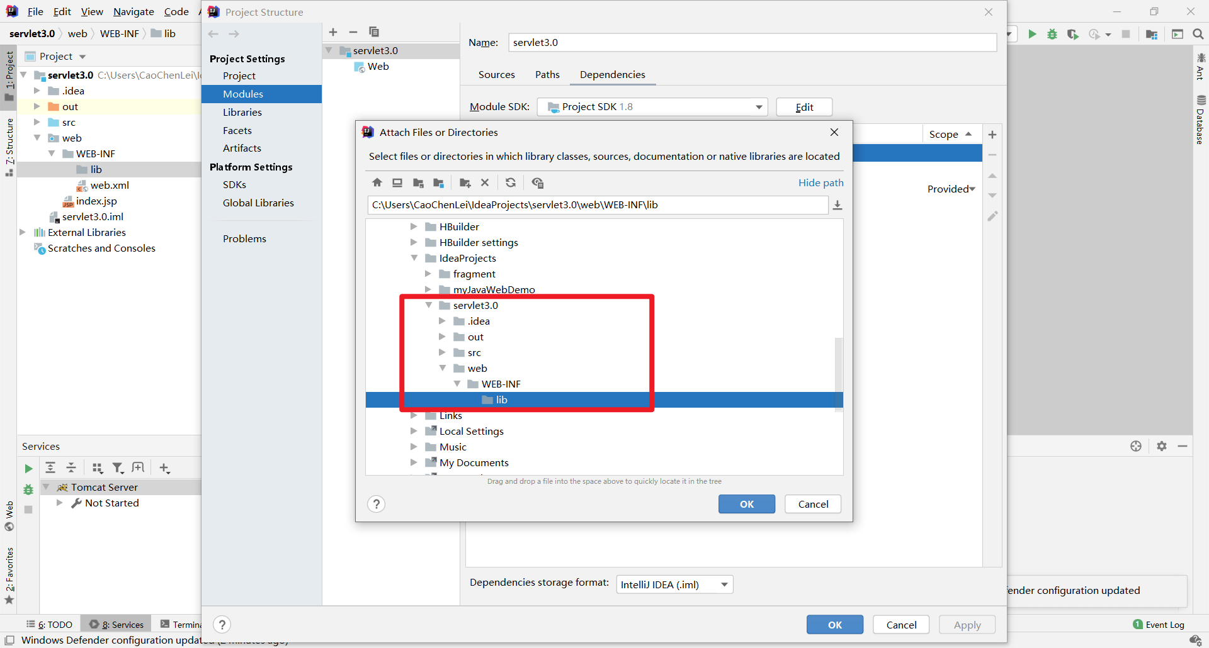Expand the .idea folder in Attach dialog

[x=443, y=321]
